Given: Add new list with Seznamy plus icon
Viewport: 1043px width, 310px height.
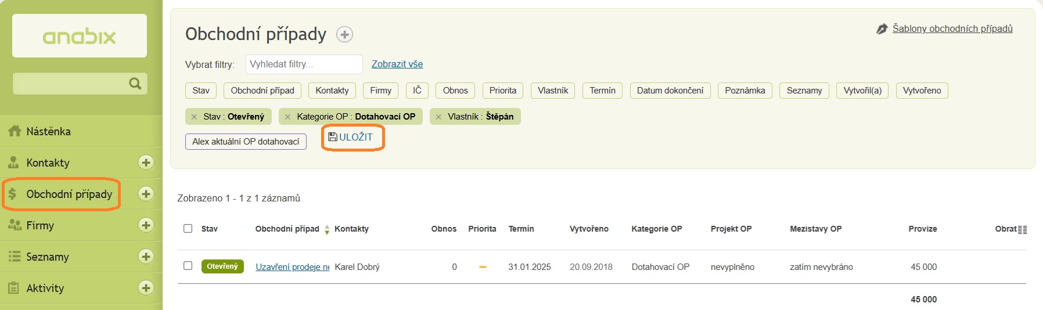Looking at the screenshot, I should tap(146, 257).
